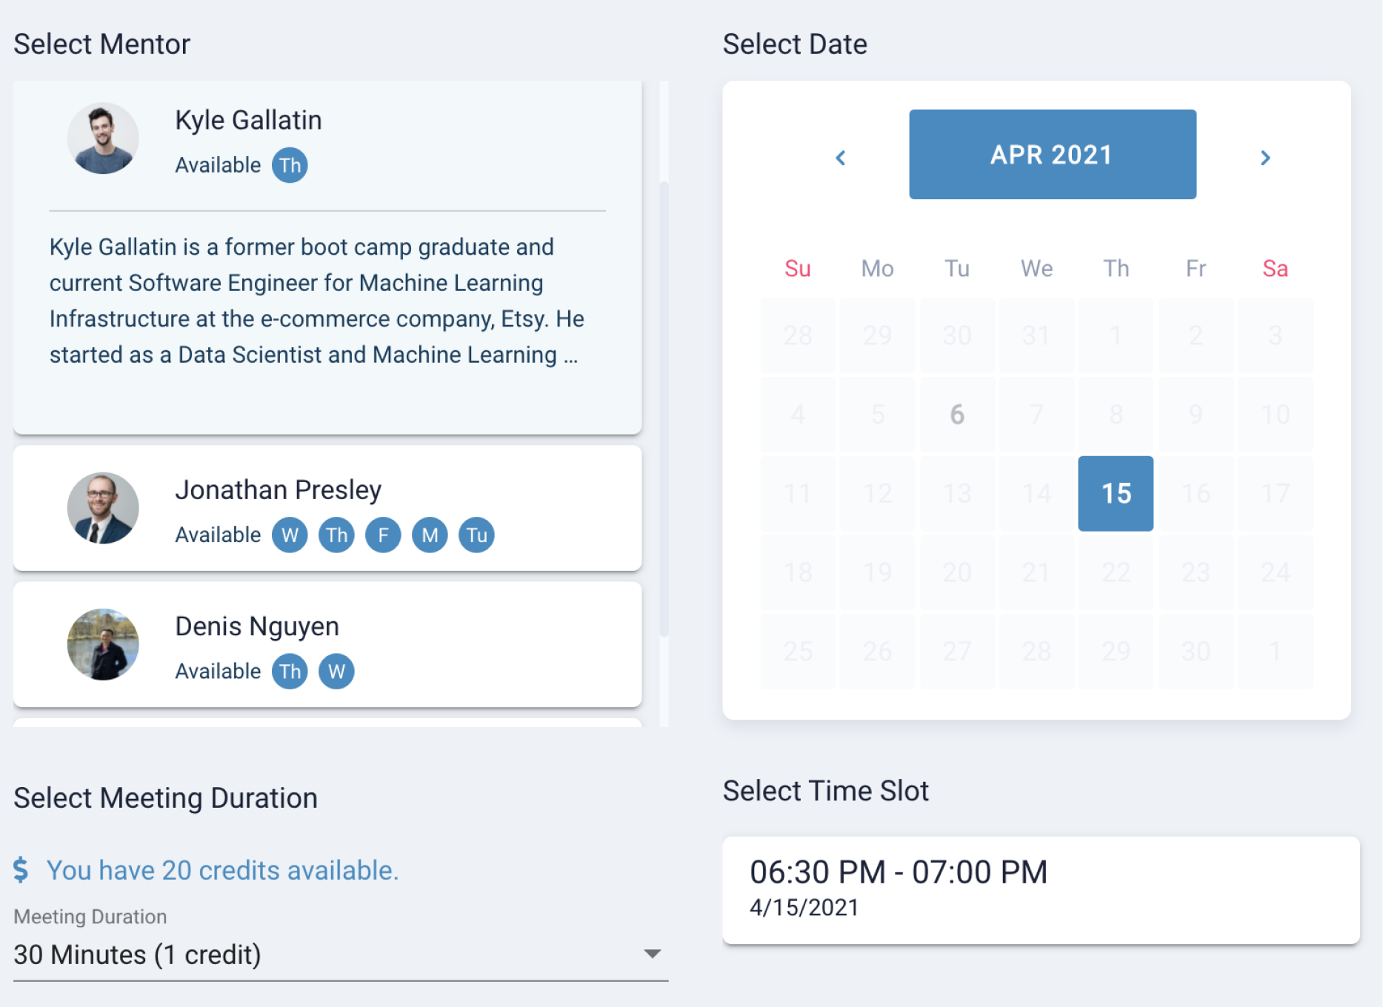Click Jonathan Presley's M availability badge
Screen dimensions: 1383x1007
point(430,535)
